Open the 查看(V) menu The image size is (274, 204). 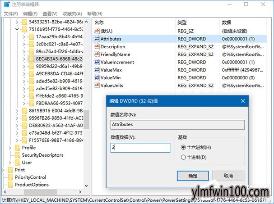click(50, 14)
